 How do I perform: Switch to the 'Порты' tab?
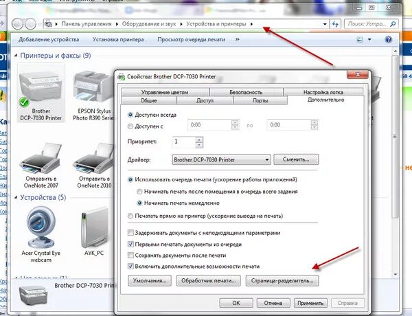(260, 100)
